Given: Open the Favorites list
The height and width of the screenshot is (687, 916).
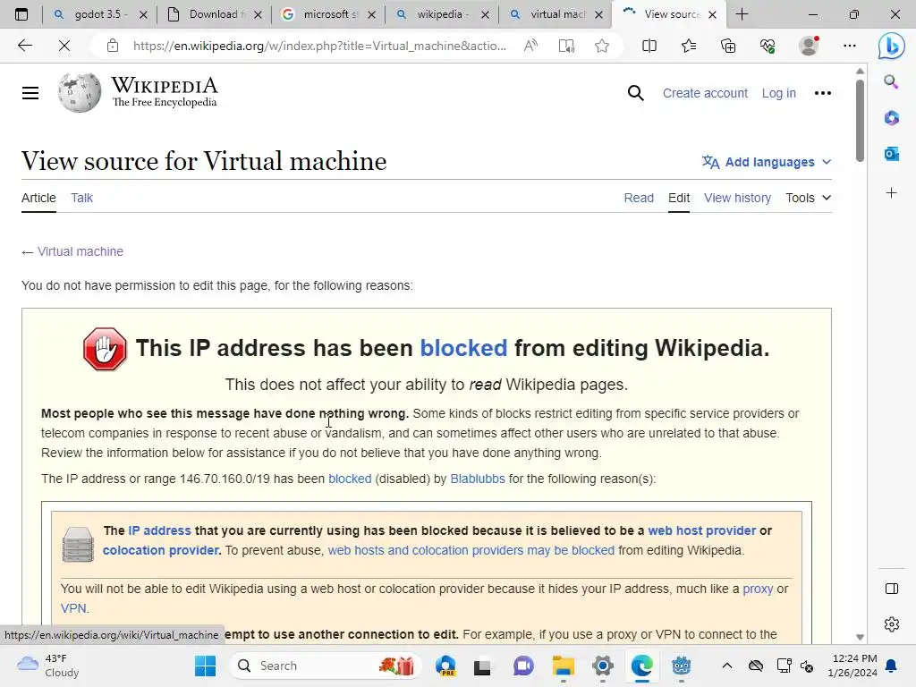Looking at the screenshot, I should coord(689,46).
